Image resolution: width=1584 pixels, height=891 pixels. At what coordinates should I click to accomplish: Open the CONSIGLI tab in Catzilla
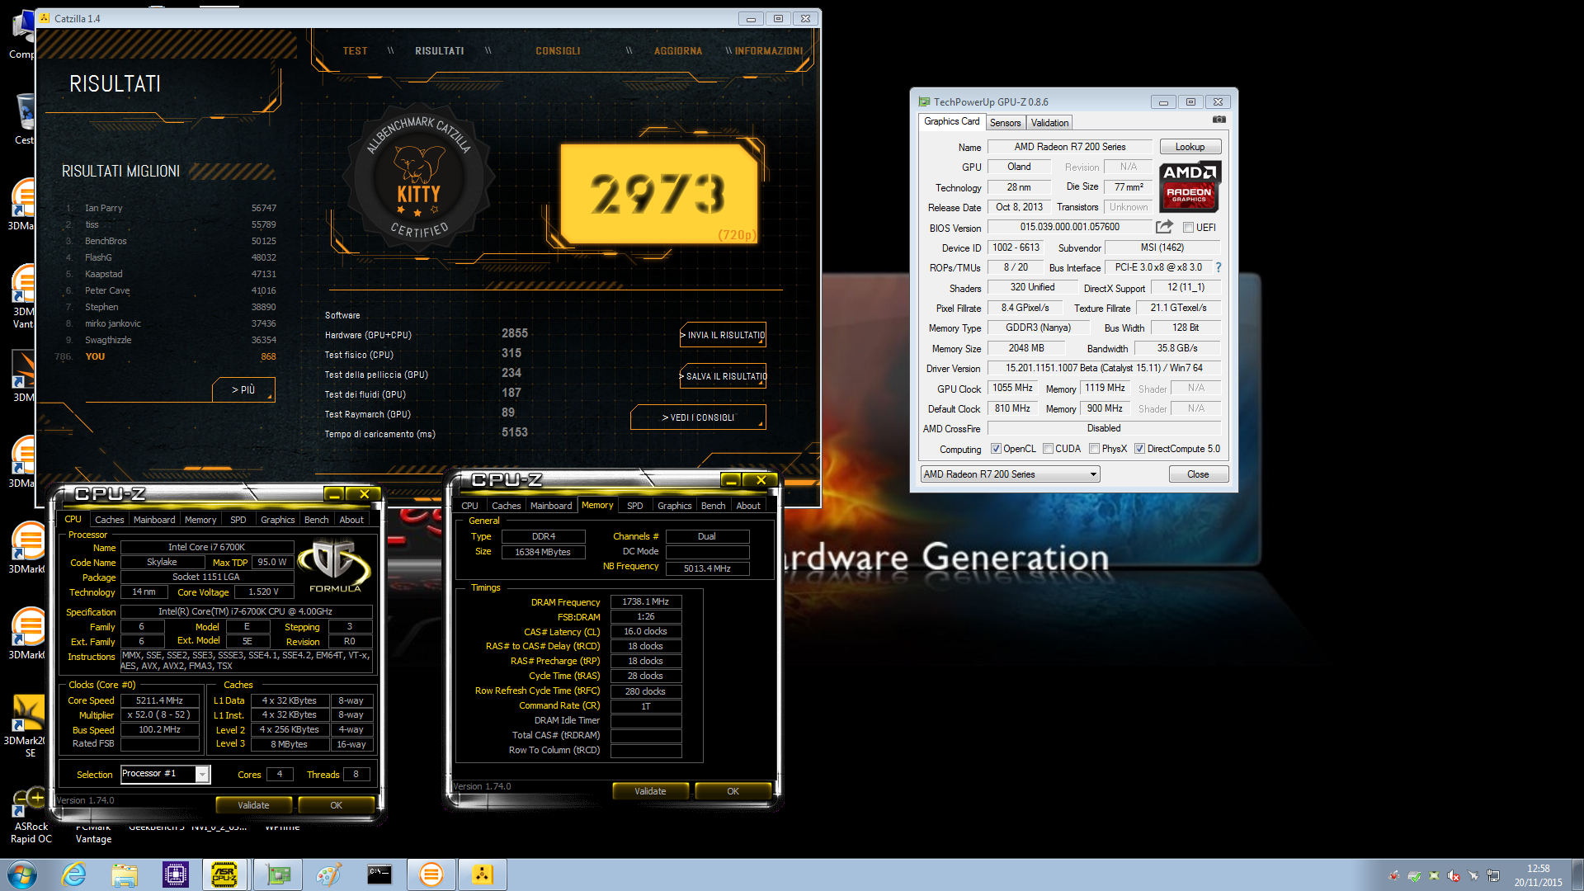click(558, 51)
